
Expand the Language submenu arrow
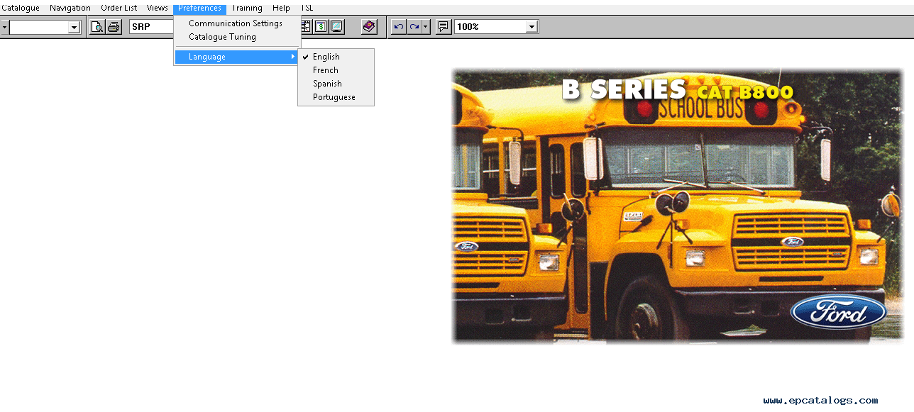[x=293, y=57]
